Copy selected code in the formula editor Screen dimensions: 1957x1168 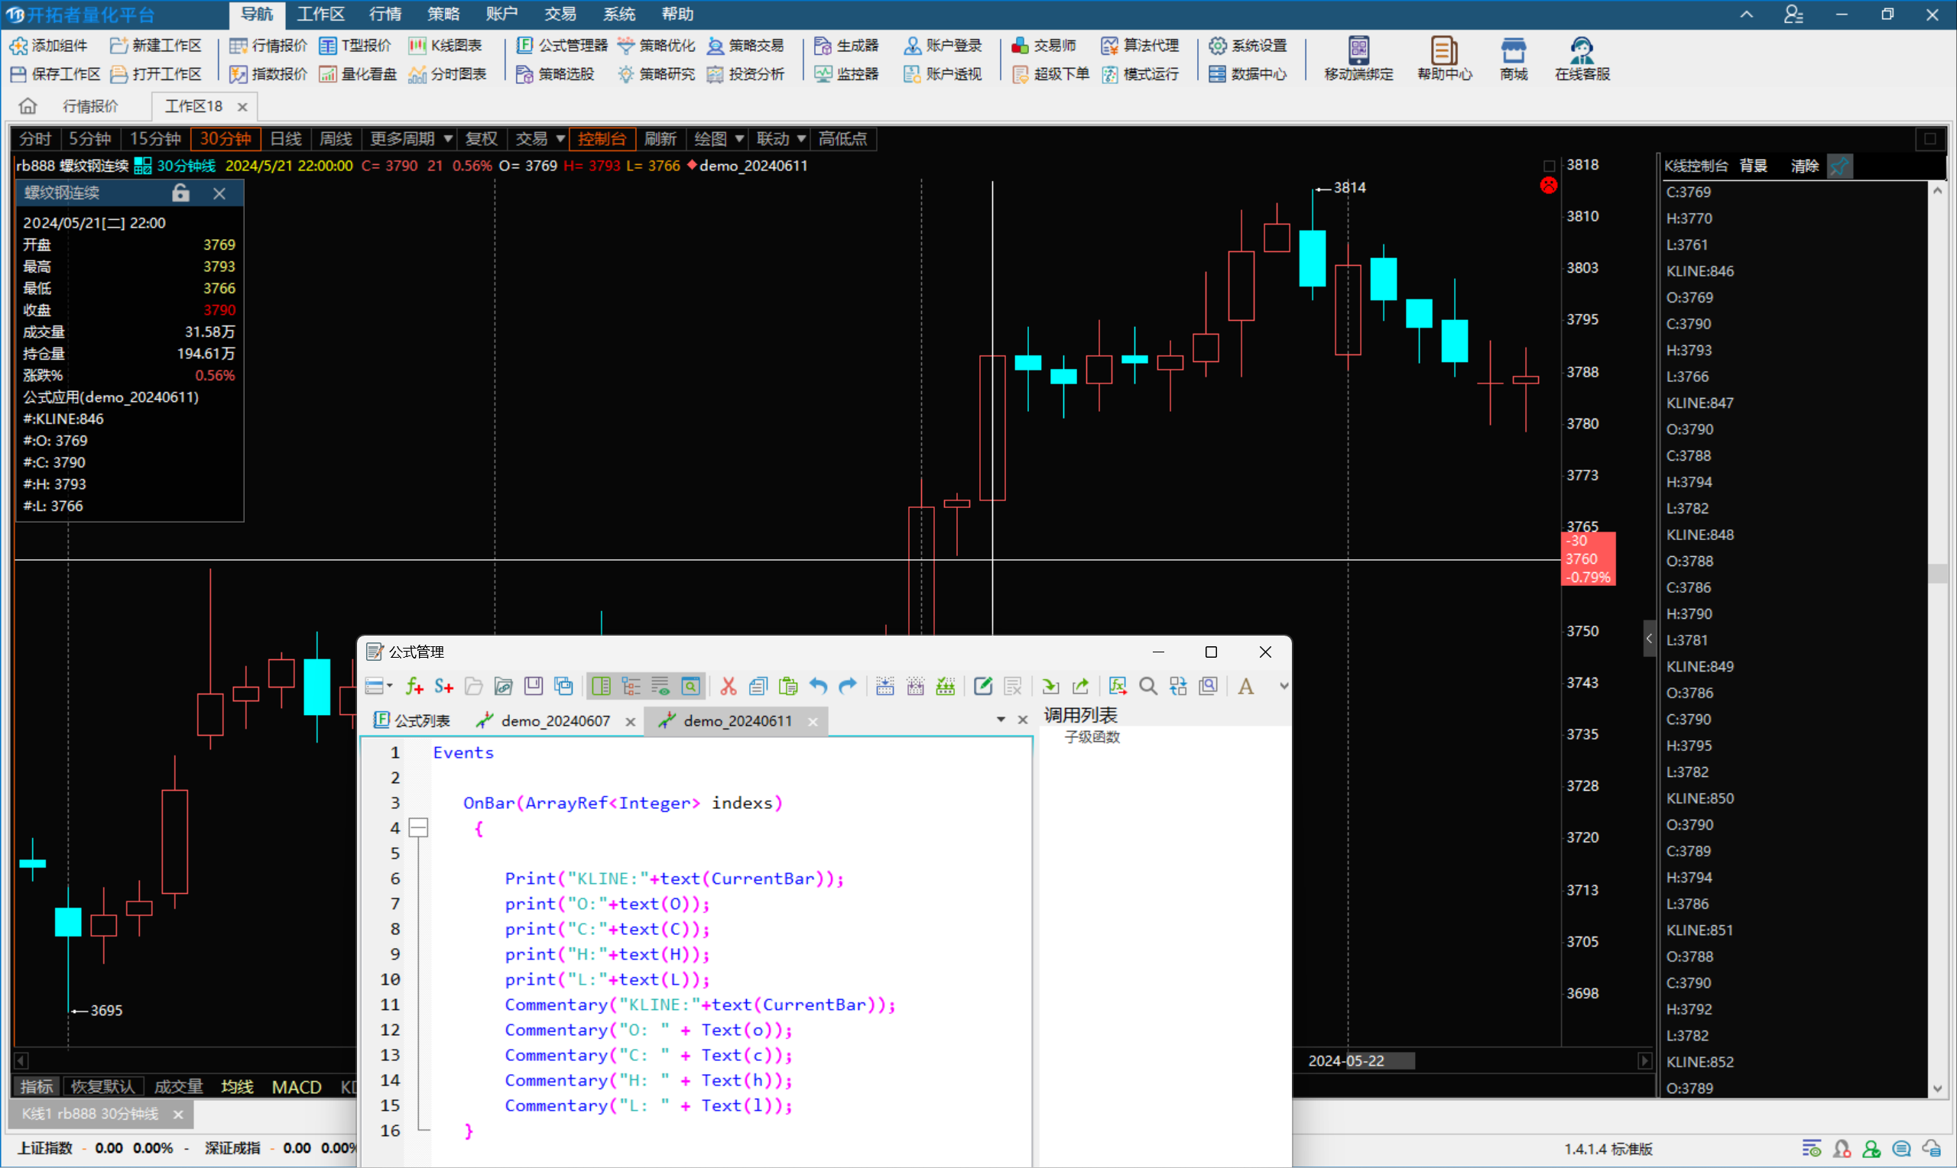coord(758,686)
